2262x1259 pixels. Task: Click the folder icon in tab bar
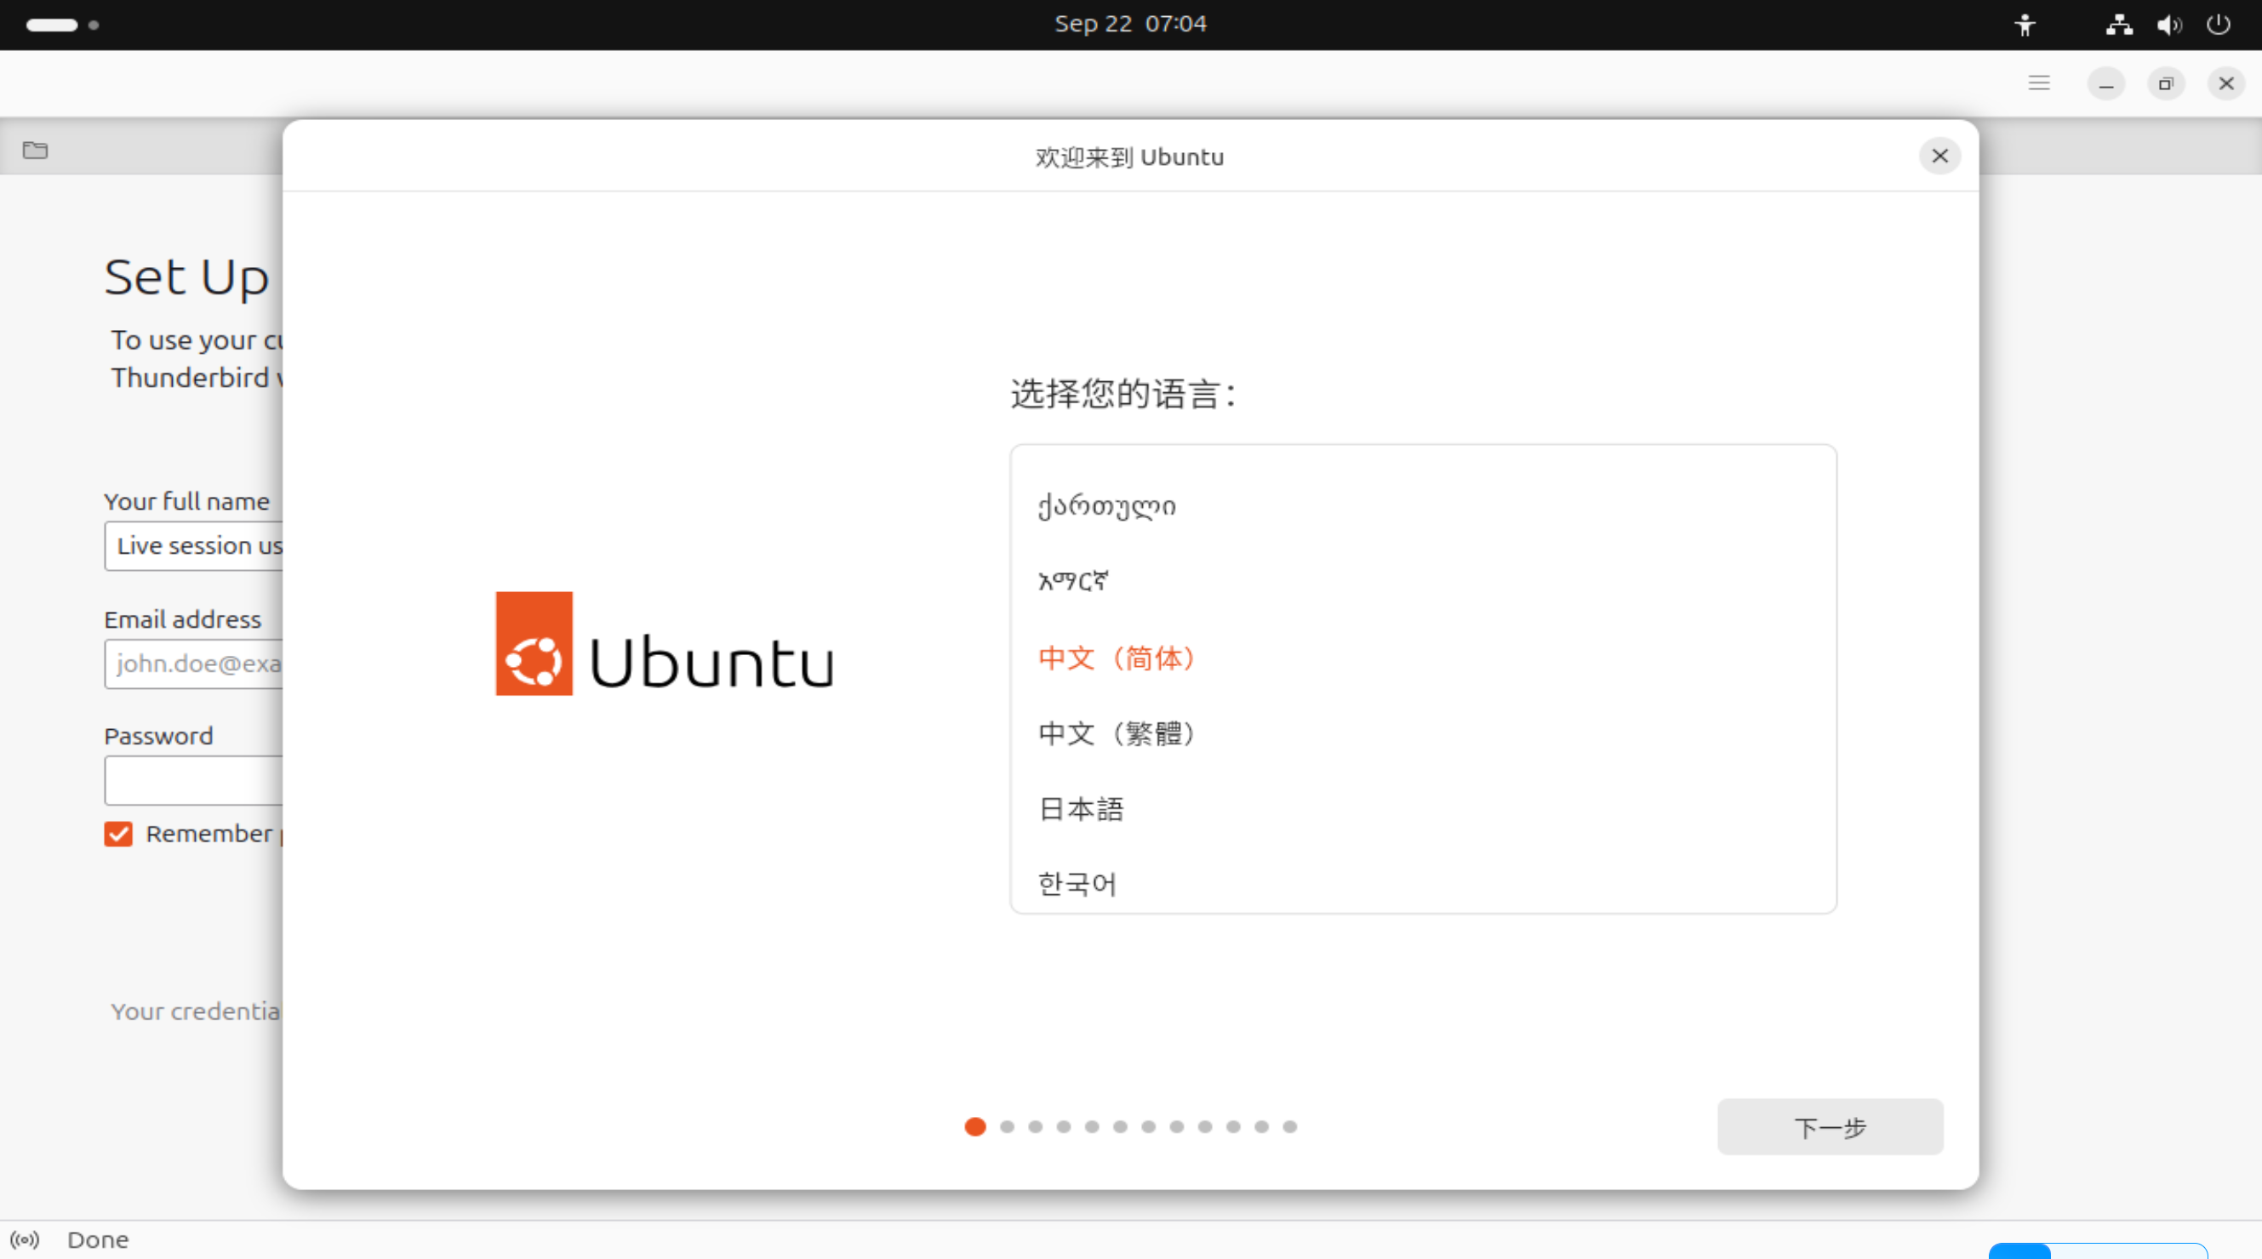coord(35,150)
